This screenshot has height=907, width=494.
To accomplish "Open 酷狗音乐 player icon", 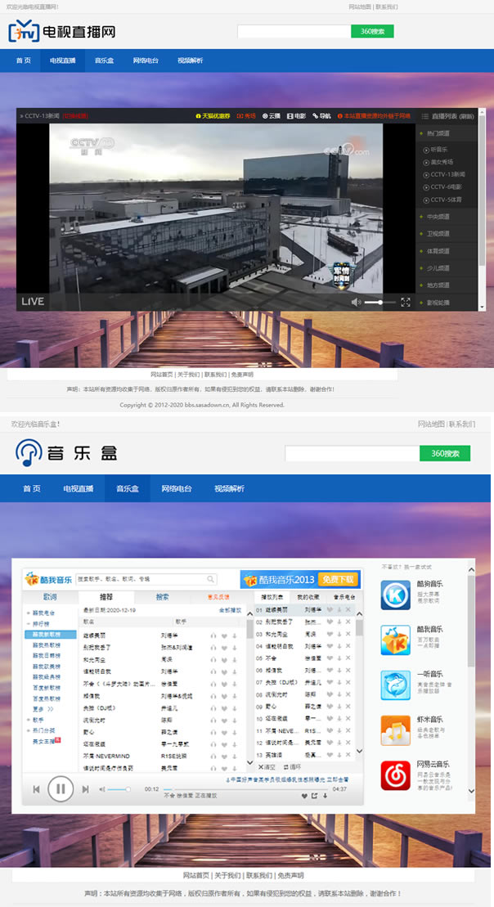I will coord(396,594).
